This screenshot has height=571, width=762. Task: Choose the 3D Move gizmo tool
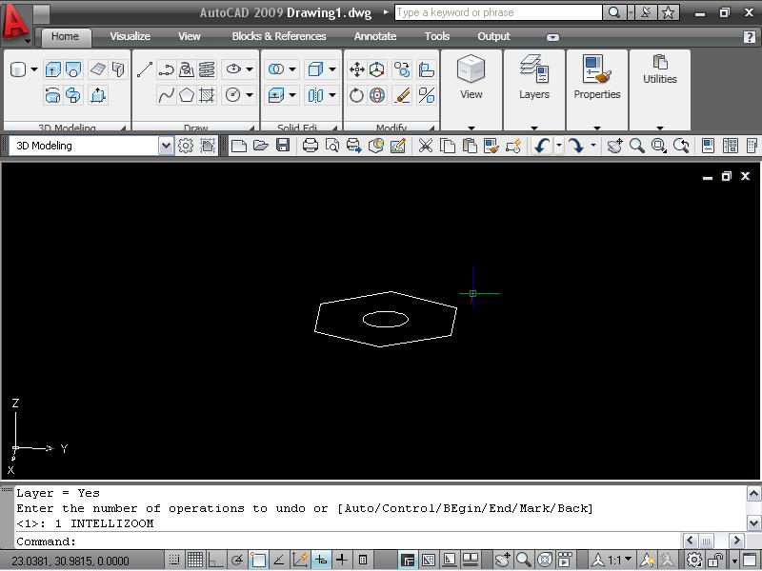tap(377, 69)
